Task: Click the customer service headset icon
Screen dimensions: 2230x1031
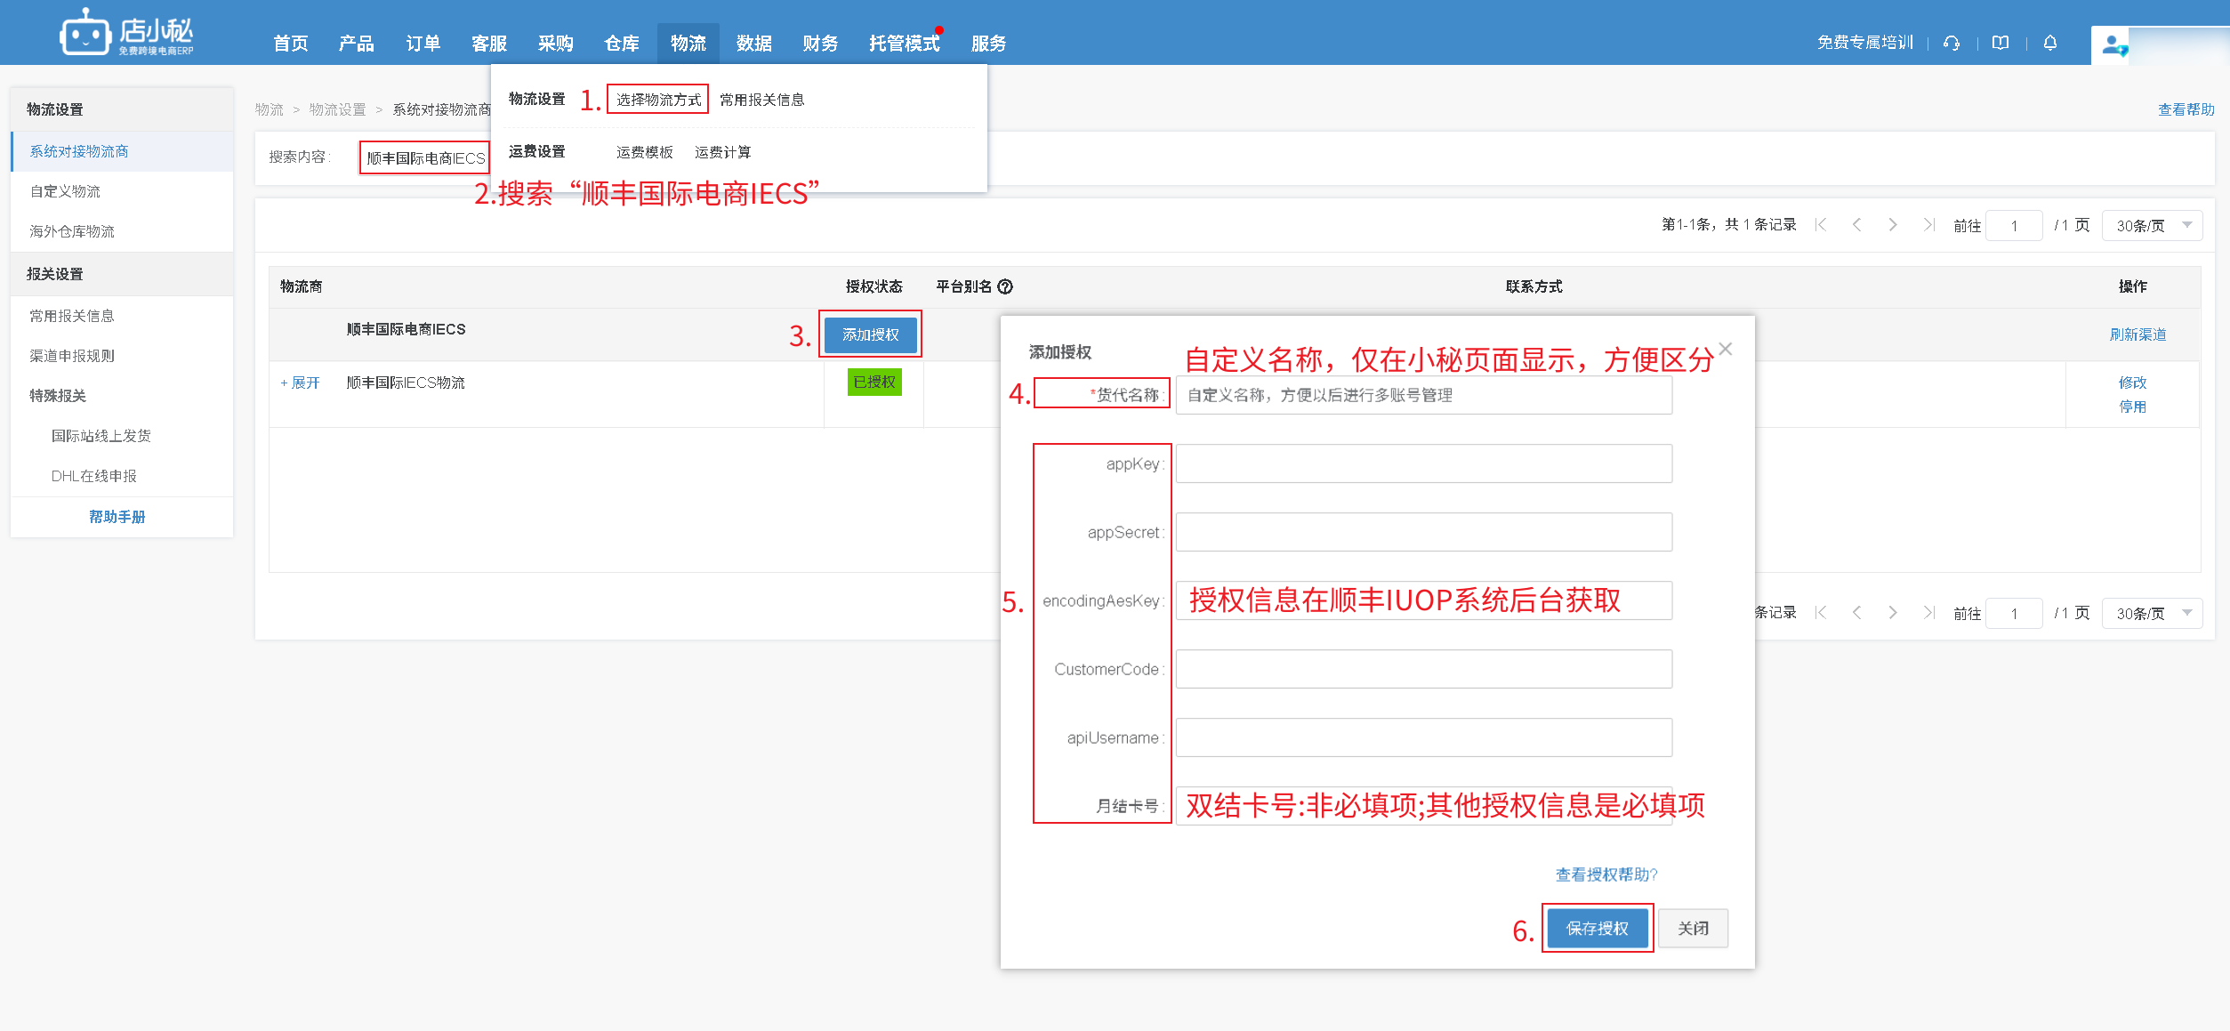Action: point(1952,43)
